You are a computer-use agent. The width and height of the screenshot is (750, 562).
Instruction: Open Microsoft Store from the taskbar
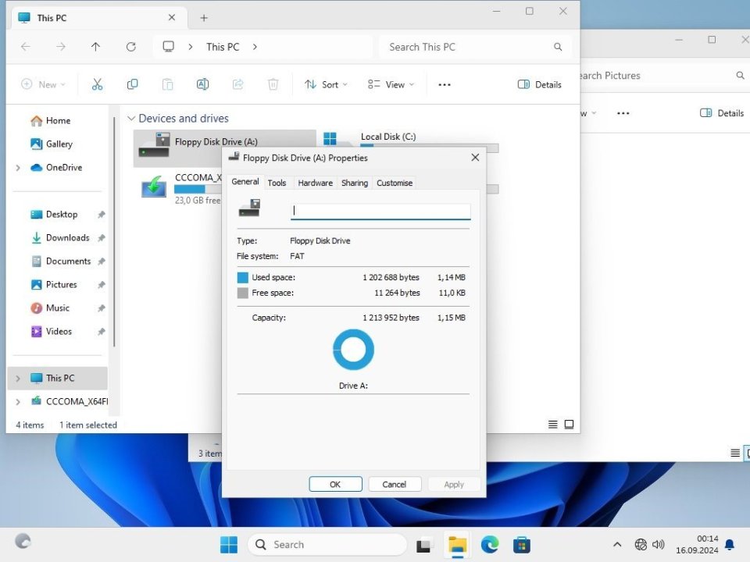pyautogui.click(x=522, y=545)
